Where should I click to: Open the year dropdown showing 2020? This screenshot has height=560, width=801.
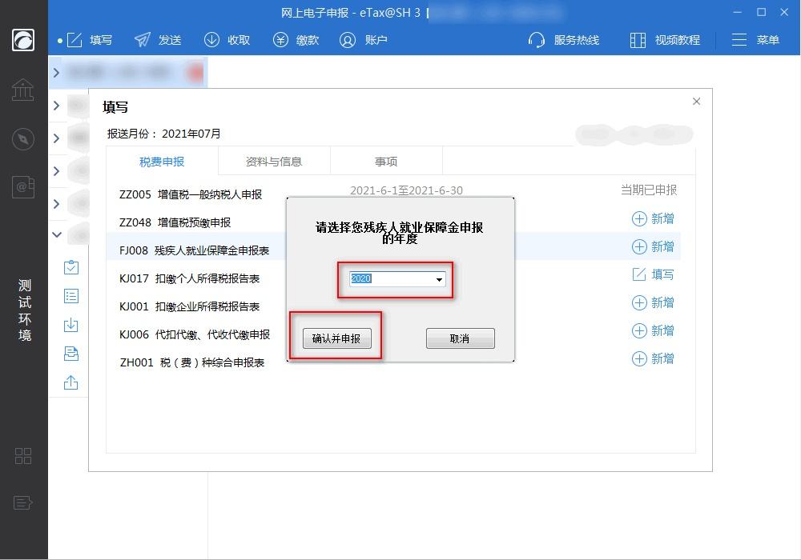click(x=439, y=279)
